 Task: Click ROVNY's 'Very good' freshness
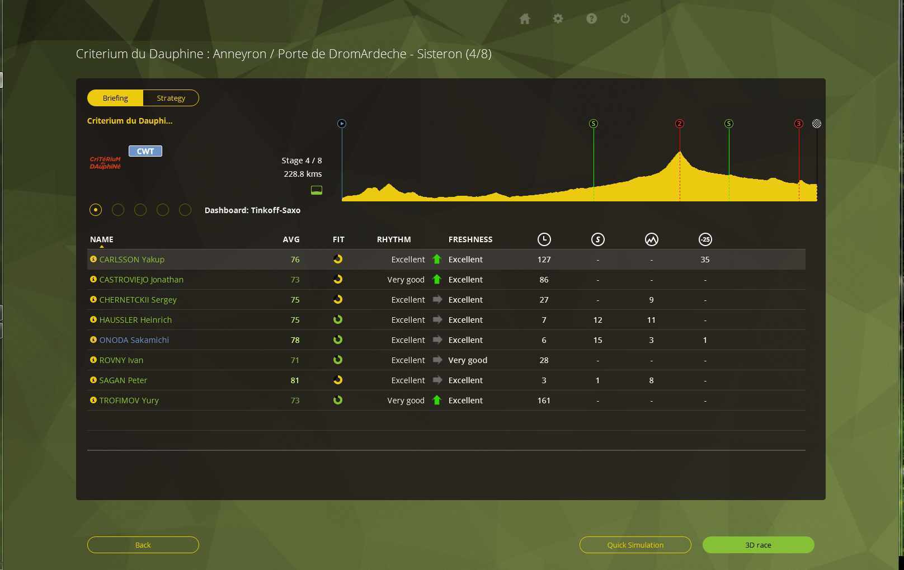468,360
